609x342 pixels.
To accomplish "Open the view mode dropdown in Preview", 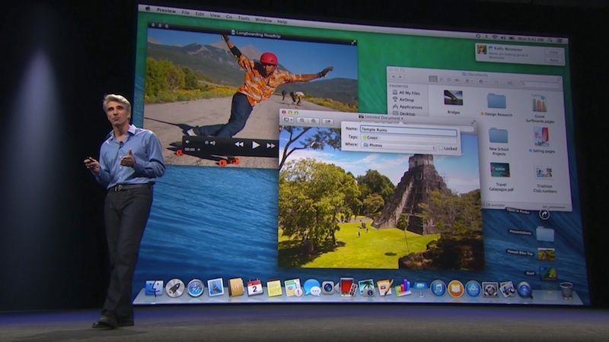I will 289,120.
